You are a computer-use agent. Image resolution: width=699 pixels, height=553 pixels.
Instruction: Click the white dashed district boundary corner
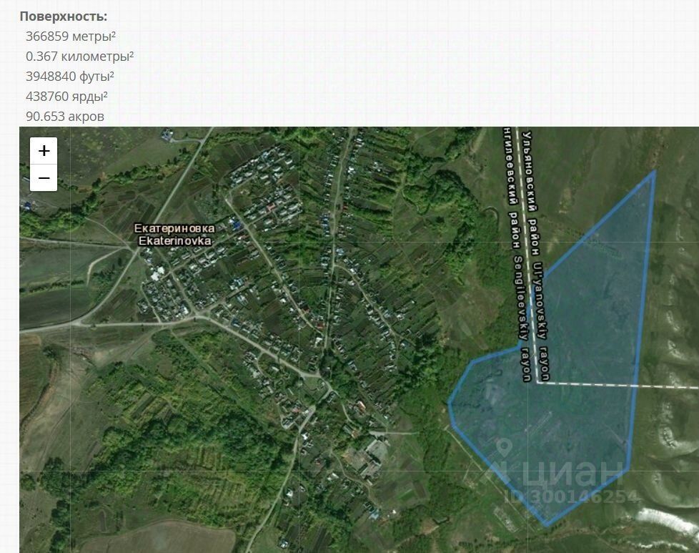point(539,383)
